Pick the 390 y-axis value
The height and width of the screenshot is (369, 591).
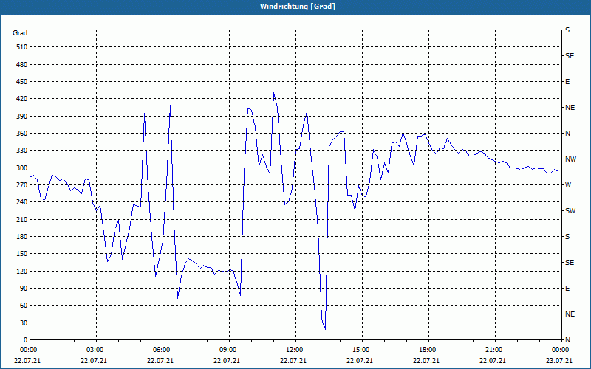(22, 117)
